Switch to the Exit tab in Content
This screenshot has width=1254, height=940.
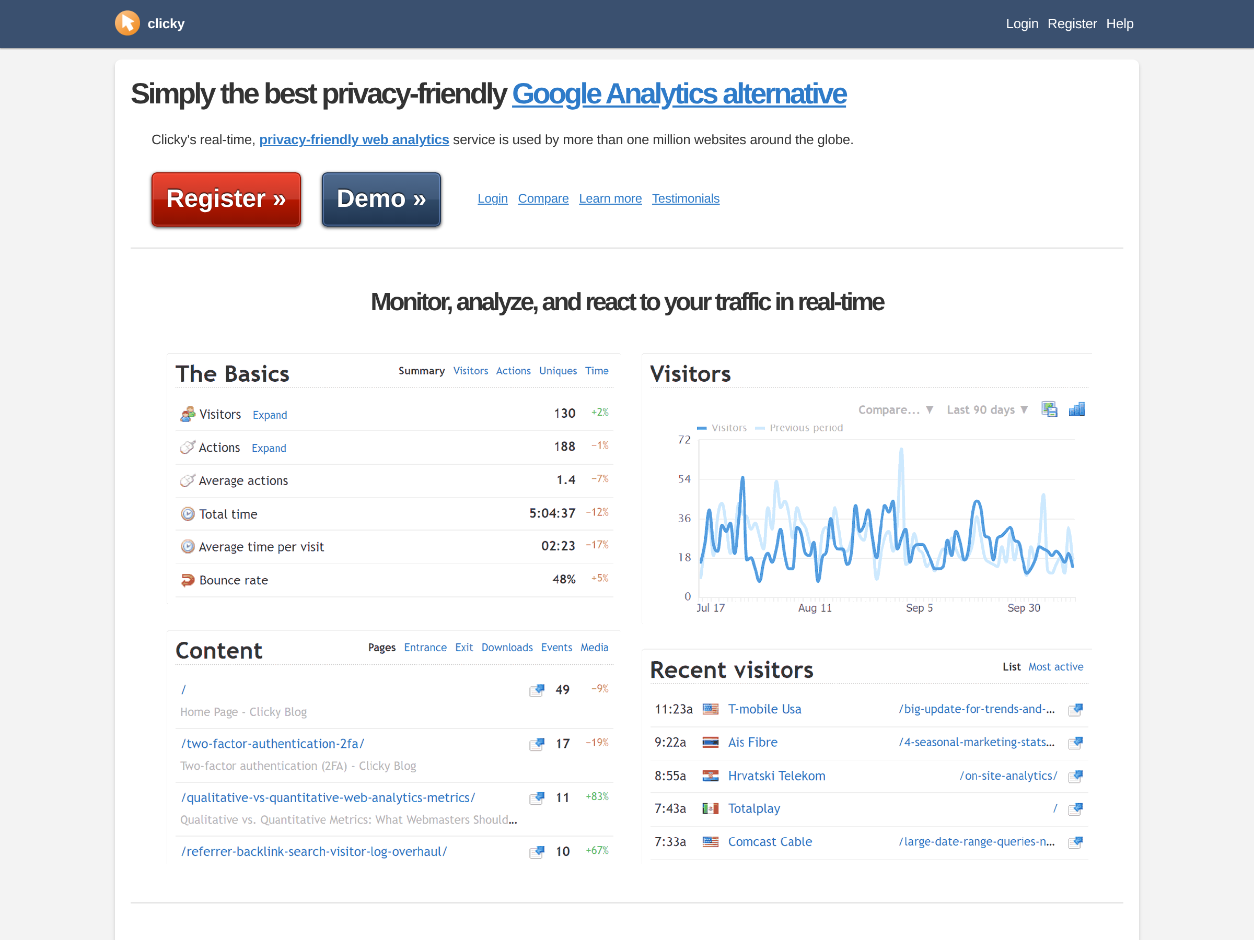[464, 648]
